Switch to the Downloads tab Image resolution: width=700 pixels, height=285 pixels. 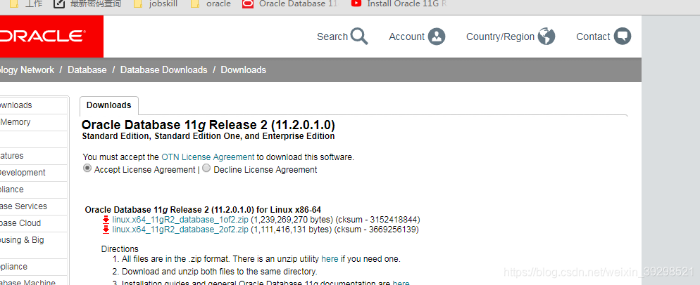click(x=109, y=105)
